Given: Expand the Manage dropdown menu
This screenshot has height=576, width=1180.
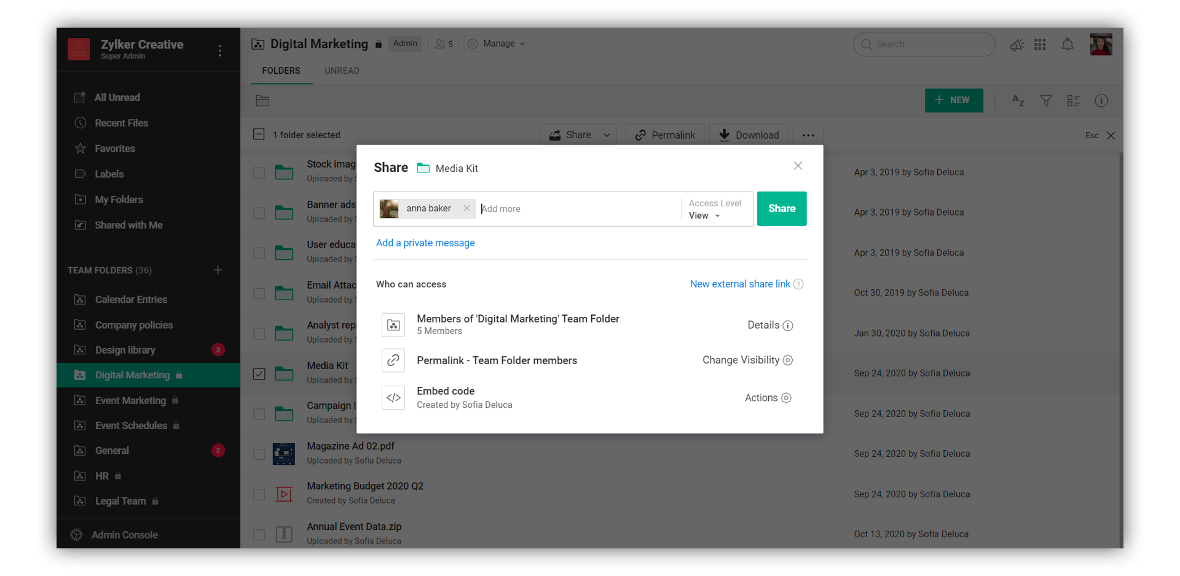Looking at the screenshot, I should pyautogui.click(x=497, y=44).
